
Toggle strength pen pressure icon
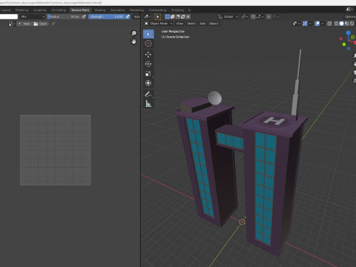128,16
